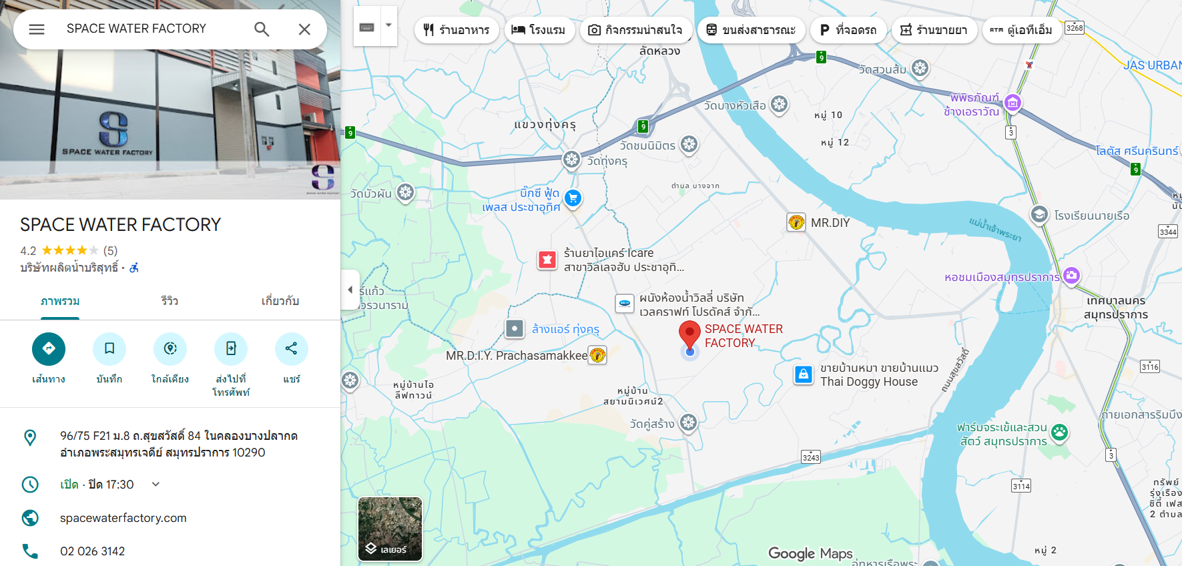Open the spacewaterfactory.com website link

(123, 518)
